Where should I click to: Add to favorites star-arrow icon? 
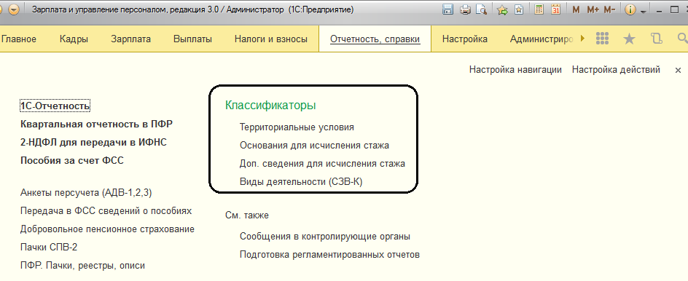[x=502, y=9]
